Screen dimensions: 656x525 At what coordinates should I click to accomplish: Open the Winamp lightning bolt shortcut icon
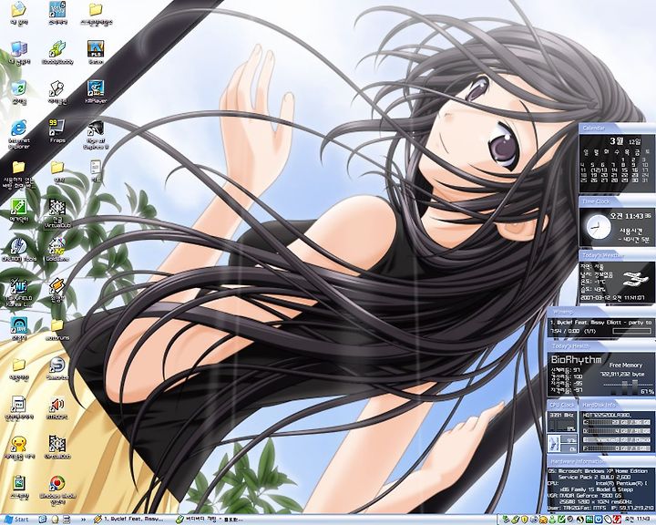pos(57,287)
